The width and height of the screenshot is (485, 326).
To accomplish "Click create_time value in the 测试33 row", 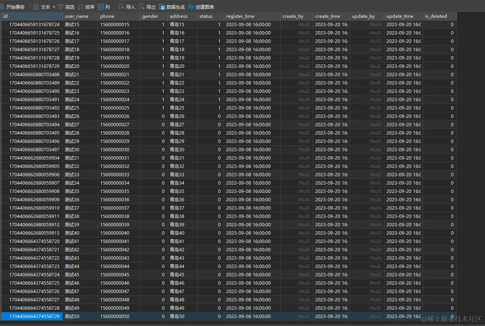I will (331, 175).
